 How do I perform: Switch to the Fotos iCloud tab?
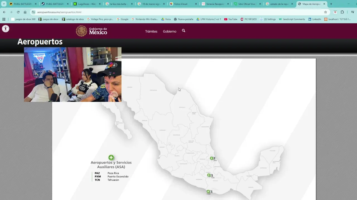point(183,4)
